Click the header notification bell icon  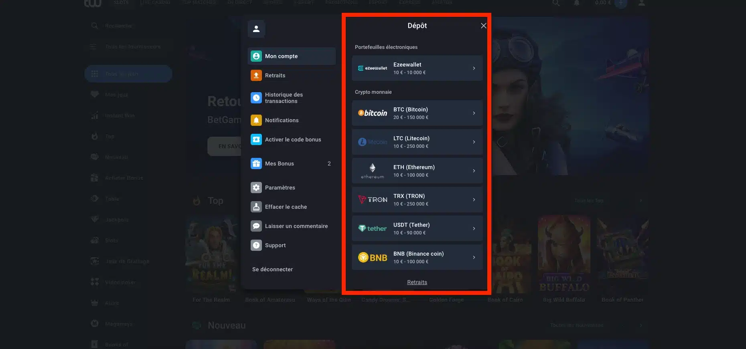click(x=577, y=3)
